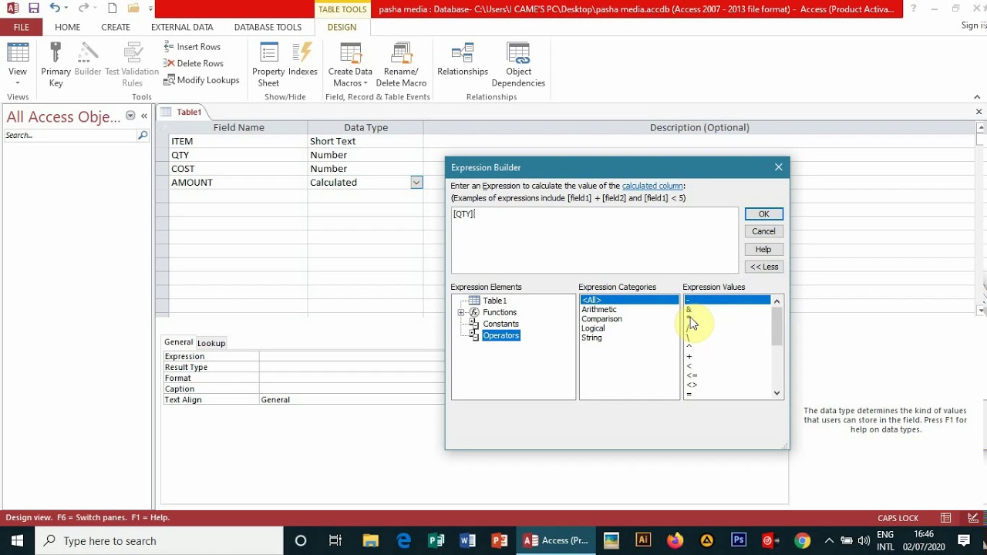Expand the Functions tree node
This screenshot has height=555, width=987.
[461, 312]
